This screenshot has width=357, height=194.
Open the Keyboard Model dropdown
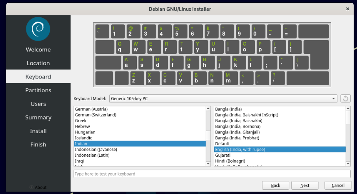tap(223, 99)
